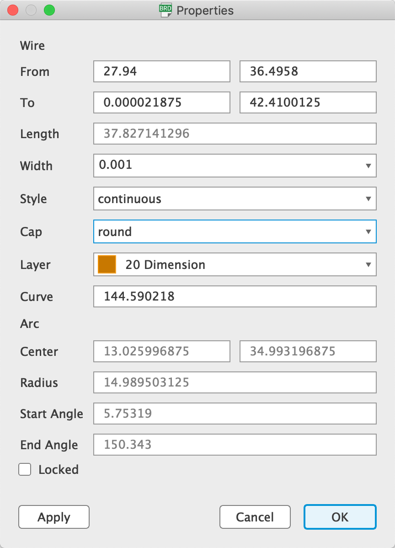Click the orange Dimension layer color swatch
The image size is (395, 548).
click(x=107, y=265)
